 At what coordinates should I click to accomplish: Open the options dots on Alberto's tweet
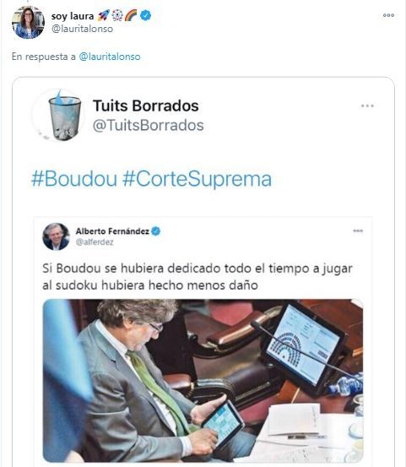tap(358, 231)
